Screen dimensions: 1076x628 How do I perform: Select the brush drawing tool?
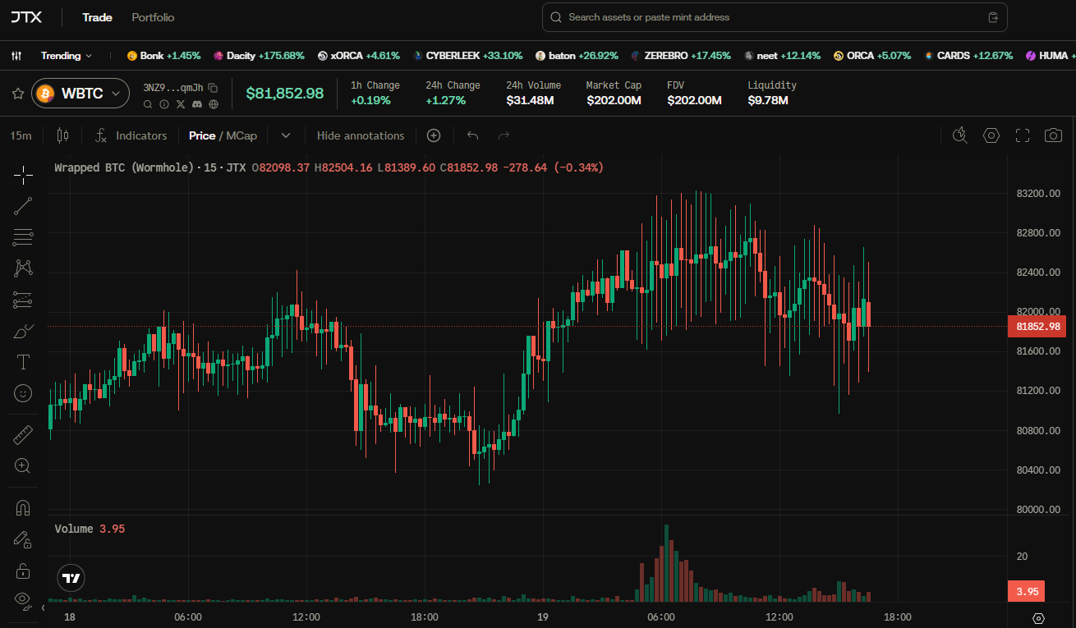tap(23, 331)
